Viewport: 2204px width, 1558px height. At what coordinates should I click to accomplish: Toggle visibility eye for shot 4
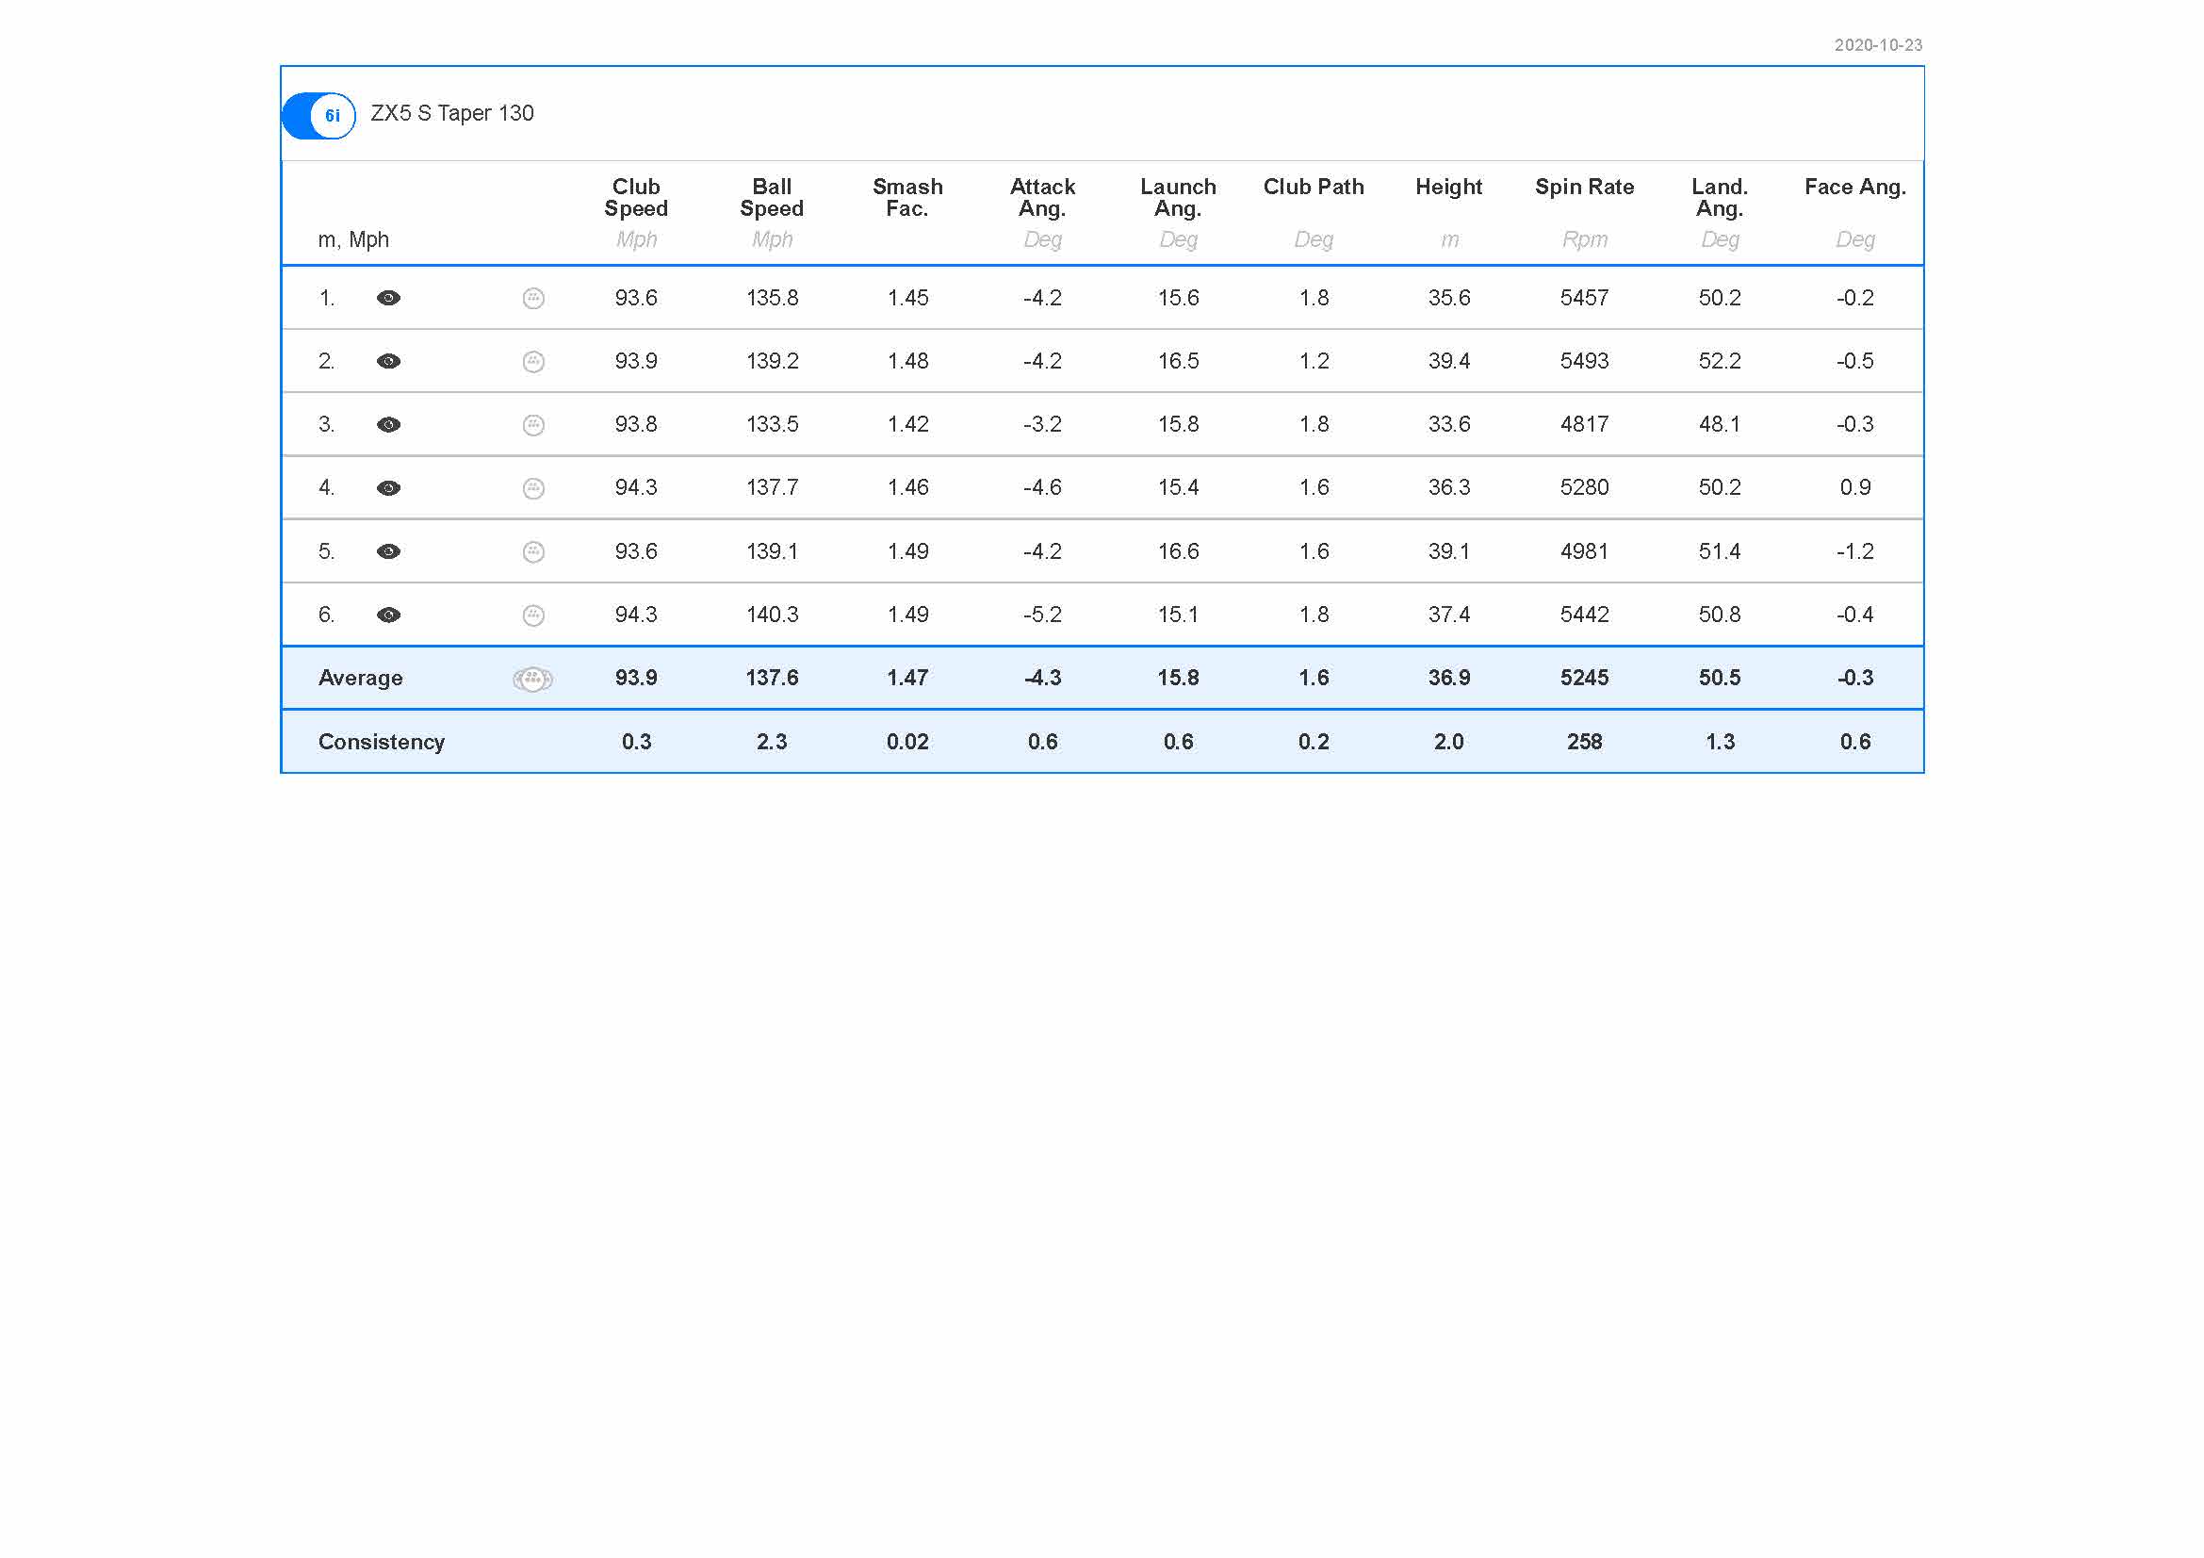coord(389,488)
